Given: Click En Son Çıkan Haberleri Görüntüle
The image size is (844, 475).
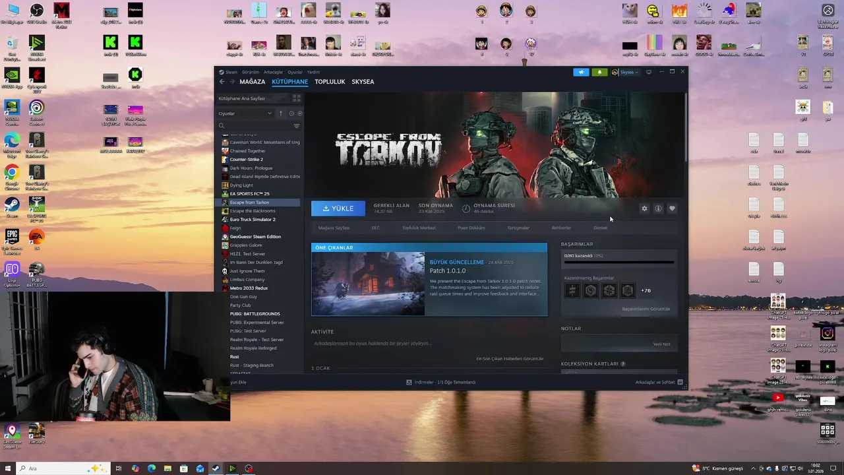Looking at the screenshot, I should pyautogui.click(x=510, y=358).
